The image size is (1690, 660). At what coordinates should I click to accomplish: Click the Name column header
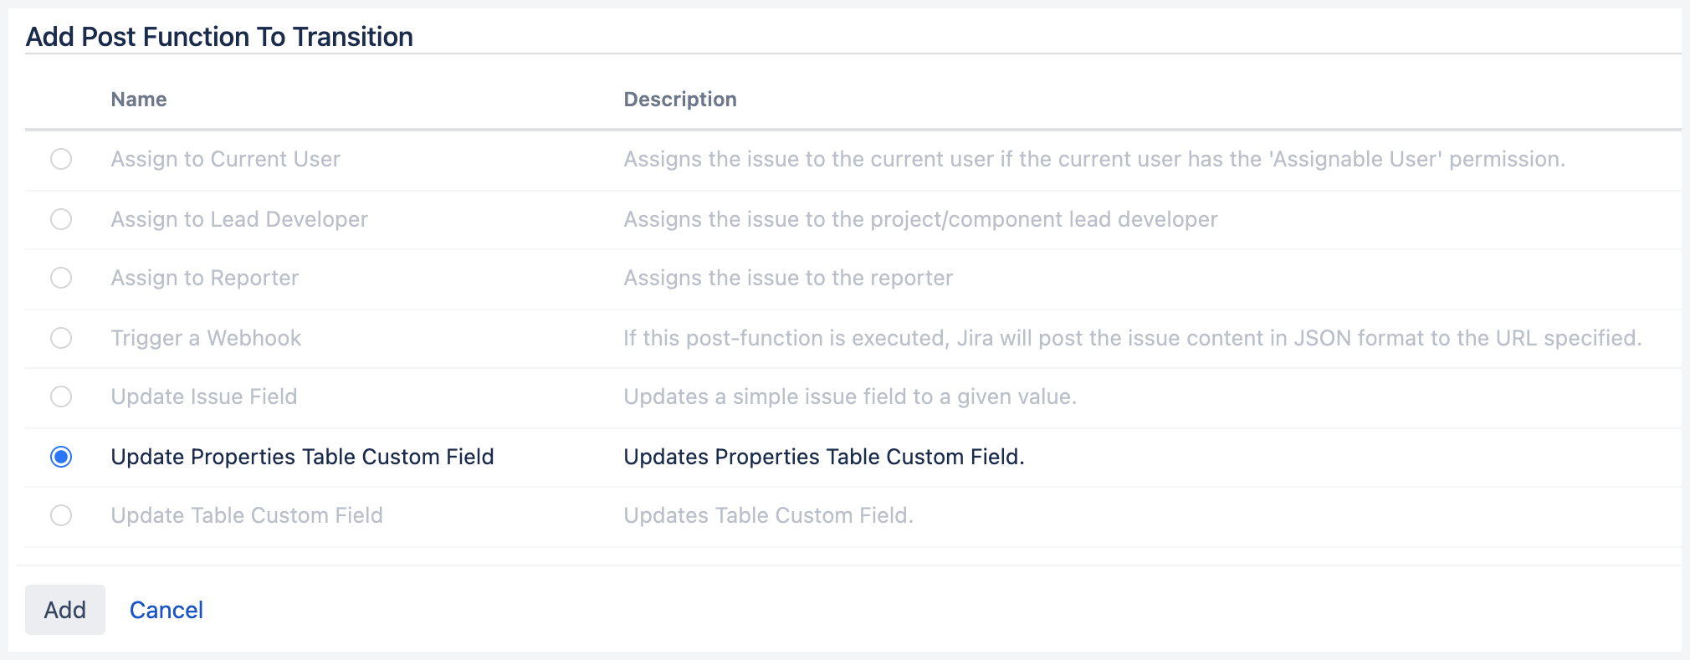click(138, 99)
